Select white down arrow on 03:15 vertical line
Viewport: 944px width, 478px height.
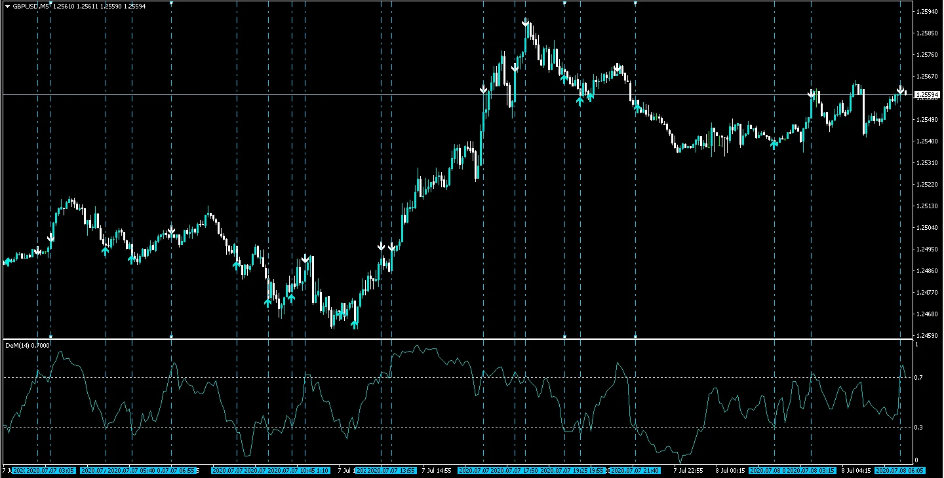point(812,94)
